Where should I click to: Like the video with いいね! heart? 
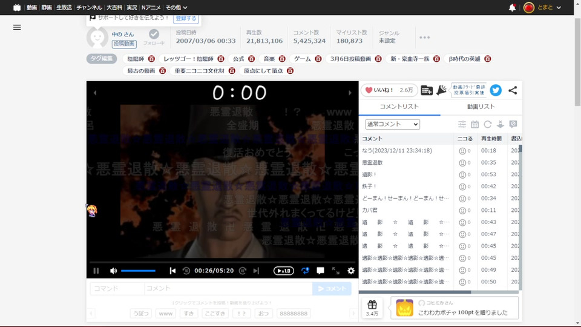click(389, 90)
